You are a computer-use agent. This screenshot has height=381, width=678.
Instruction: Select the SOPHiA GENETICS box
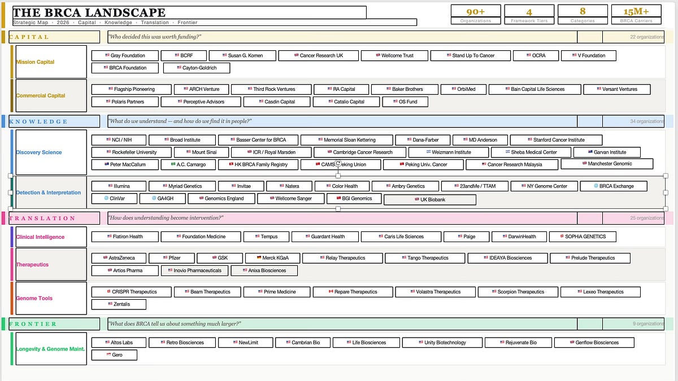click(581, 237)
